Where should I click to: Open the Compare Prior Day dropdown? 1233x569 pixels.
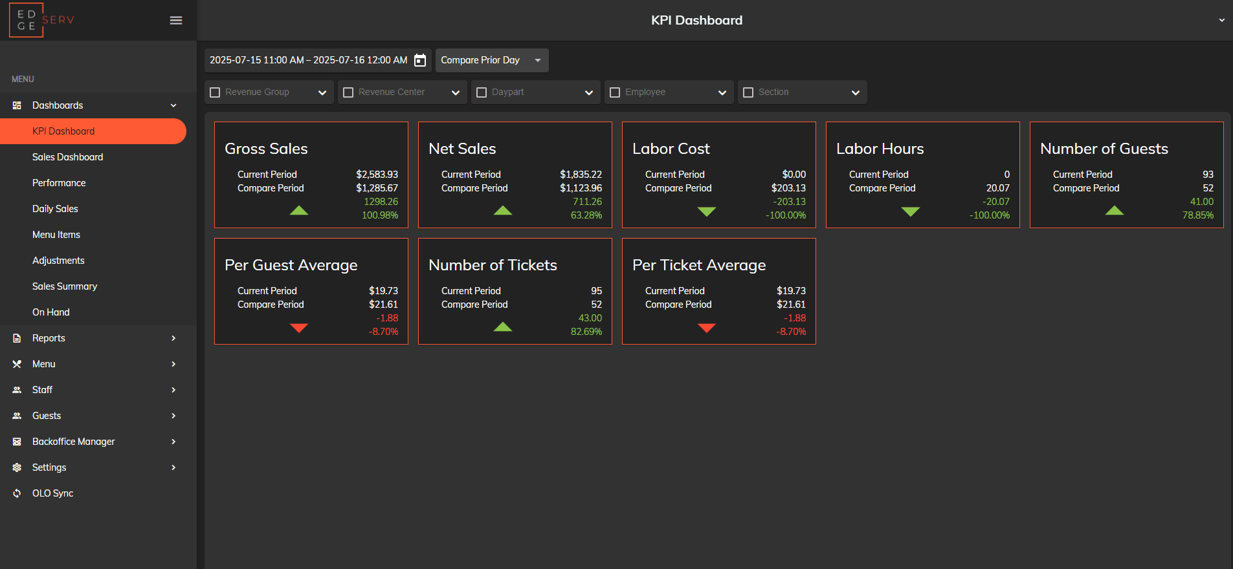(x=491, y=60)
